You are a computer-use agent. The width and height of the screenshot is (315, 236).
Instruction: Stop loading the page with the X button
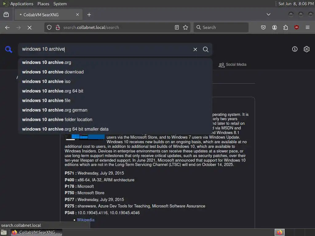pos(30,27)
